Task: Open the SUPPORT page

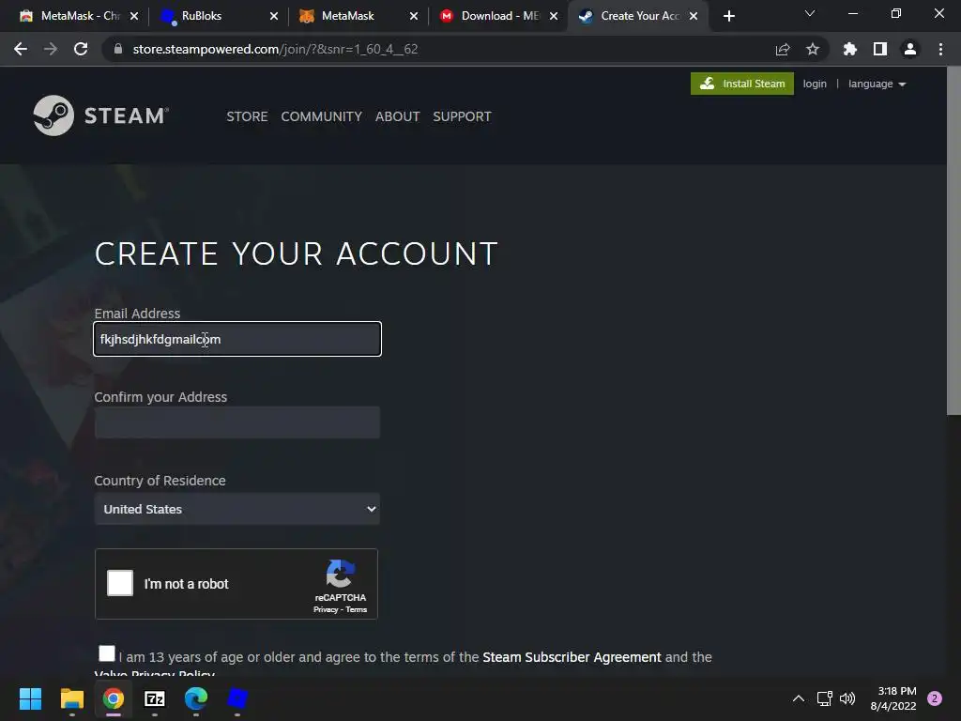Action: pos(462,116)
